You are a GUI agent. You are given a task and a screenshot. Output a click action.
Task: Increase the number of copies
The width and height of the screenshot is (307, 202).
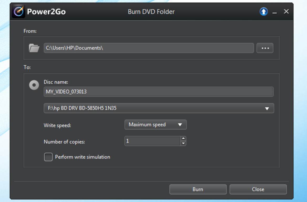click(183, 138)
